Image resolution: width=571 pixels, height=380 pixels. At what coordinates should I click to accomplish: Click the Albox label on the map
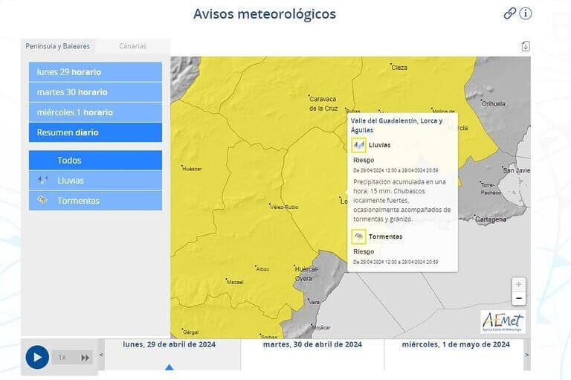(x=263, y=269)
